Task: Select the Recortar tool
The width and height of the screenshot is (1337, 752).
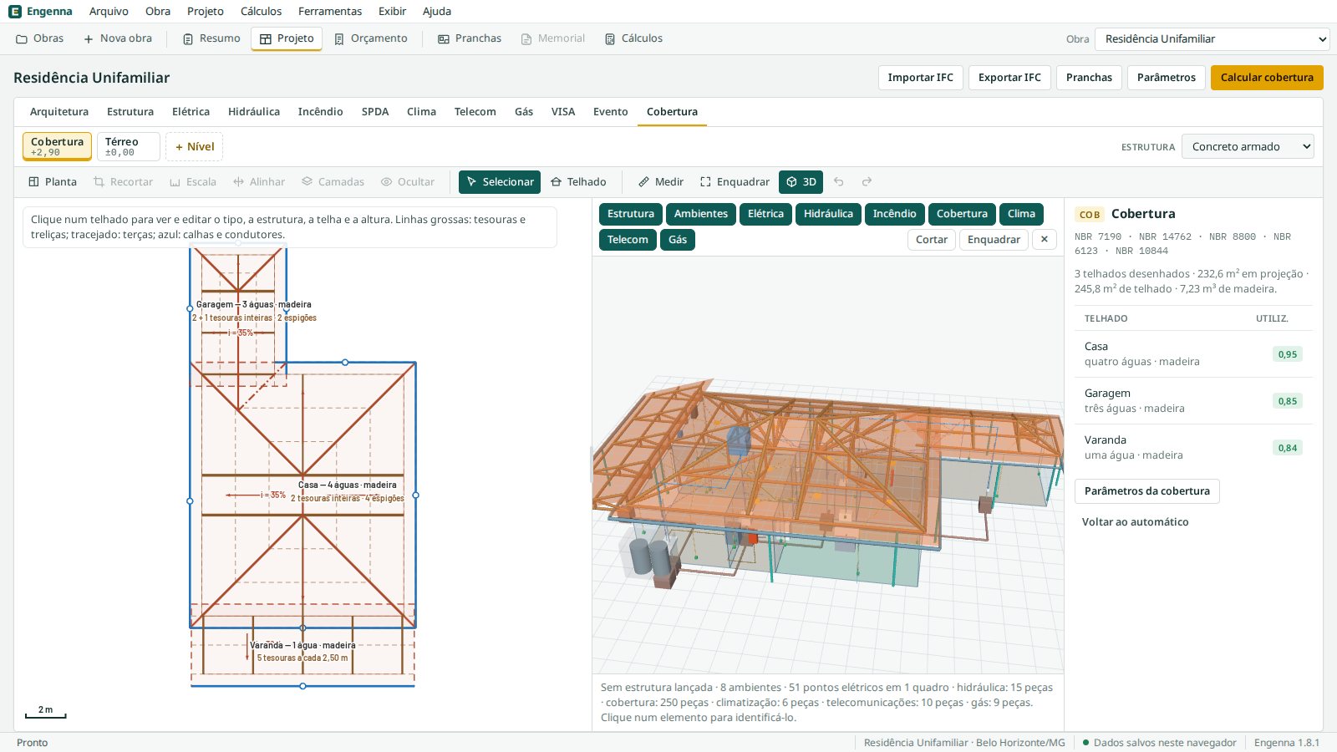Action: coord(123,182)
